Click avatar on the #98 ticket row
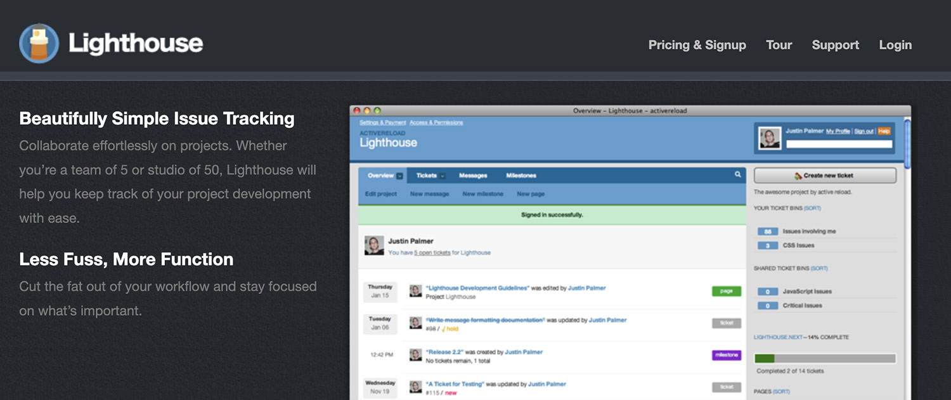This screenshot has width=951, height=400. [x=416, y=323]
